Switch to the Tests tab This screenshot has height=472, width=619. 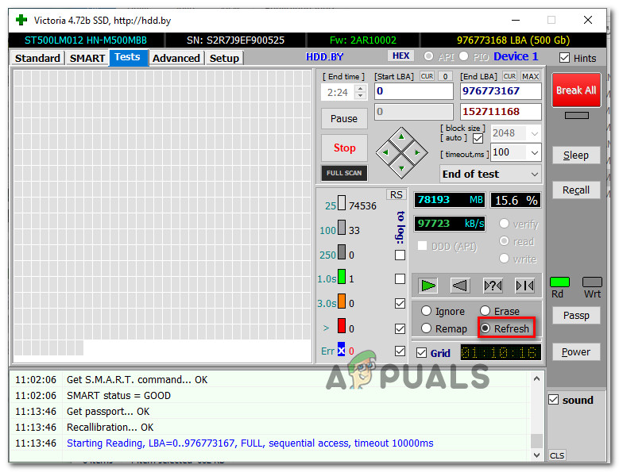coord(127,57)
